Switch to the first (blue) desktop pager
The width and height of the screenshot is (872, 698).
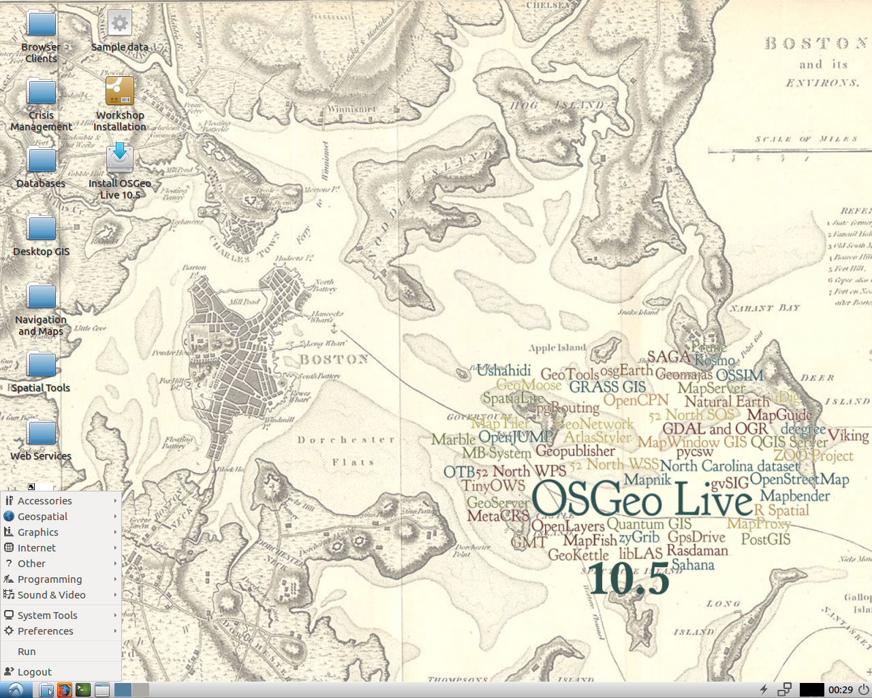123,690
